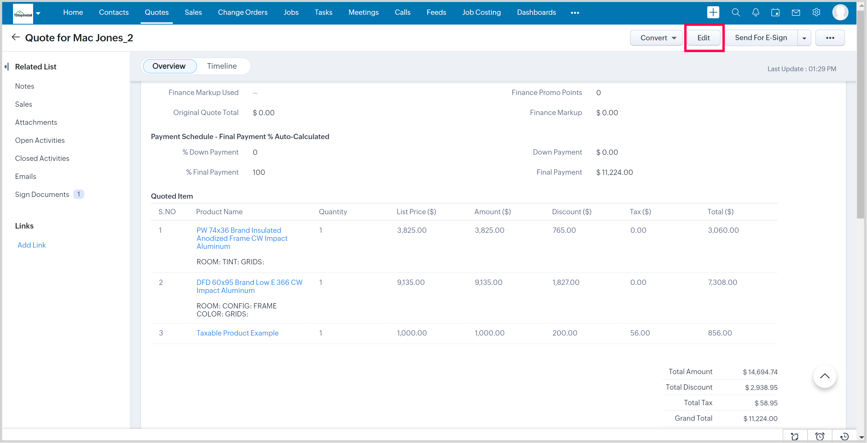The width and height of the screenshot is (867, 443).
Task: Open the Convert dropdown
Action: [656, 38]
